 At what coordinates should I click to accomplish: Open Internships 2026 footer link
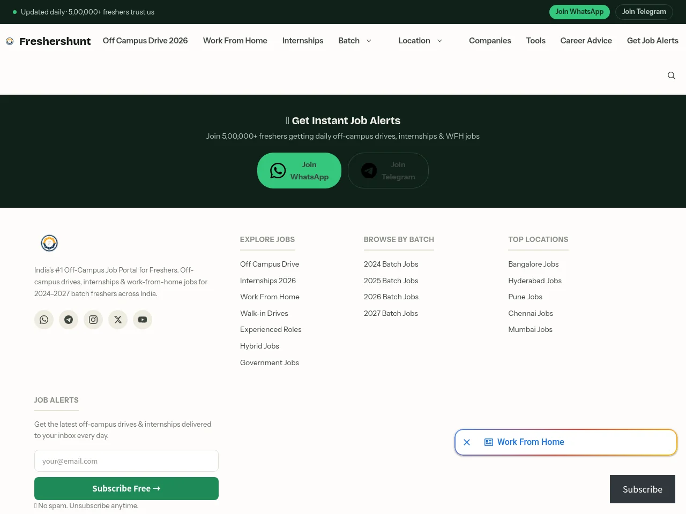point(268,281)
